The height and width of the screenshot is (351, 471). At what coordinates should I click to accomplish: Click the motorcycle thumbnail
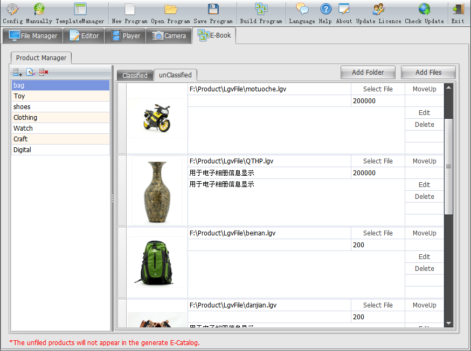(157, 118)
